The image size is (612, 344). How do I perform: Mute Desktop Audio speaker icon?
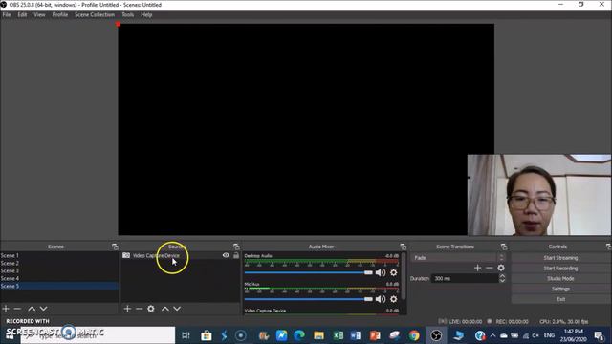[x=381, y=272]
